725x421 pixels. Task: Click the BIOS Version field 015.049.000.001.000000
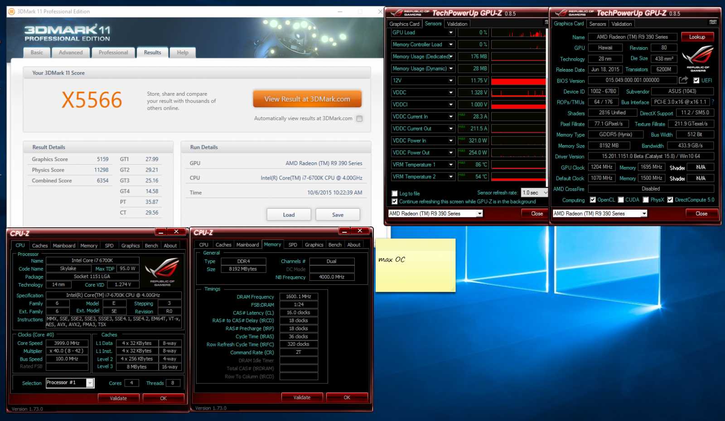click(x=632, y=80)
